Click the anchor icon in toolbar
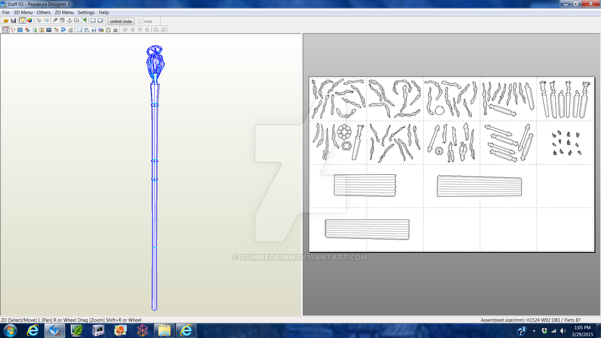This screenshot has width=601, height=338. click(69, 21)
